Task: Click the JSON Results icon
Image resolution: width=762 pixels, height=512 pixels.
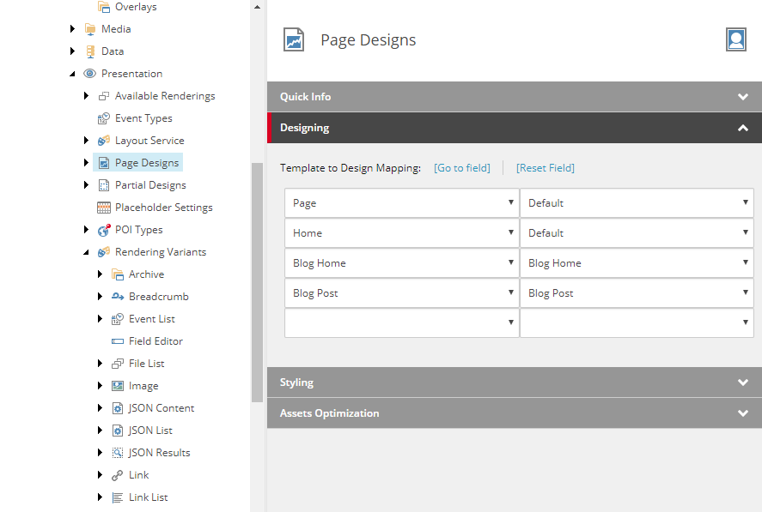Action: coord(117,453)
